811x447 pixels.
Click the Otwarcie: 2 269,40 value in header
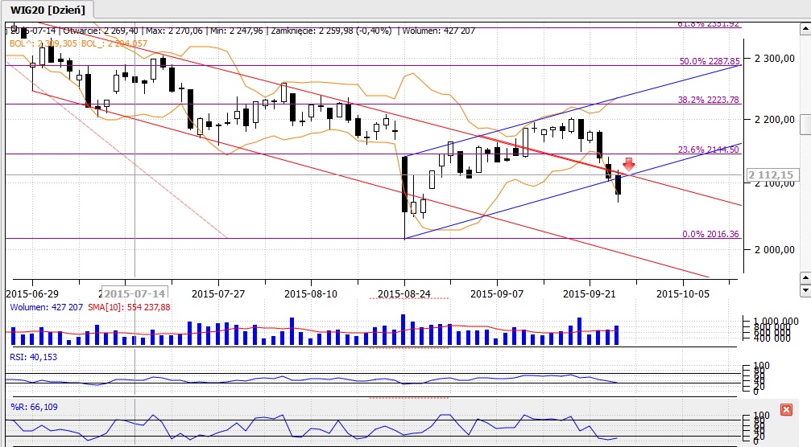click(x=101, y=31)
